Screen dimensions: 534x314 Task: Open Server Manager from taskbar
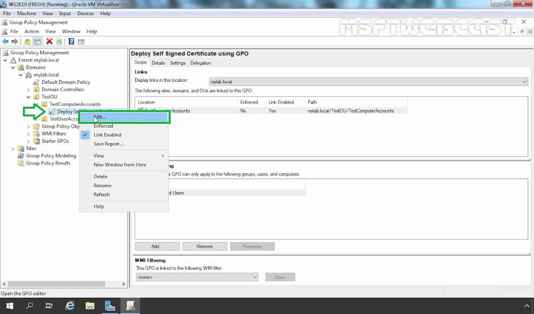(110, 306)
